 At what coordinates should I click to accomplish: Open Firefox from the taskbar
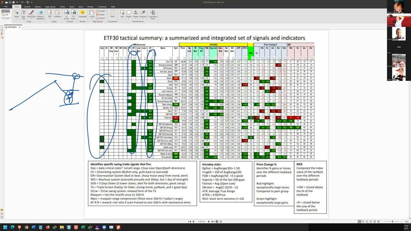click(48, 227)
